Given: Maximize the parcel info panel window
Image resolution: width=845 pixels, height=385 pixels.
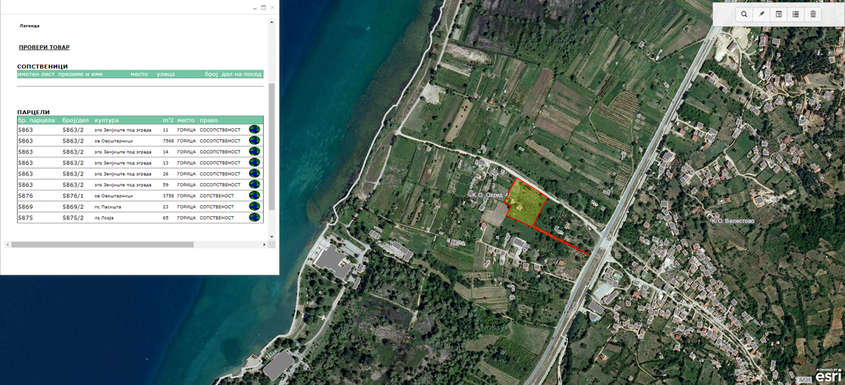Looking at the screenshot, I should coord(264,7).
